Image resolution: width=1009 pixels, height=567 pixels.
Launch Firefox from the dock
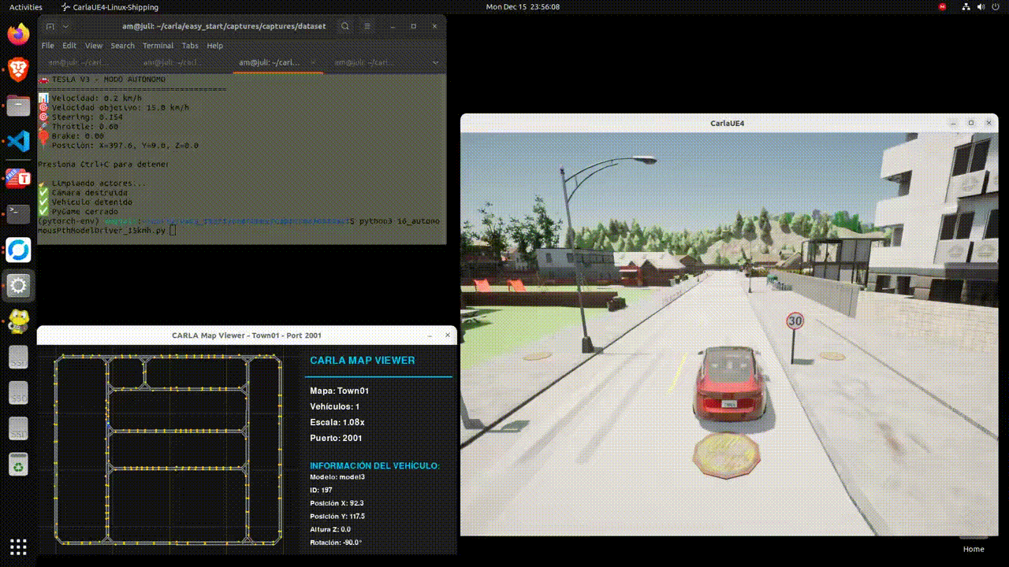click(x=17, y=34)
